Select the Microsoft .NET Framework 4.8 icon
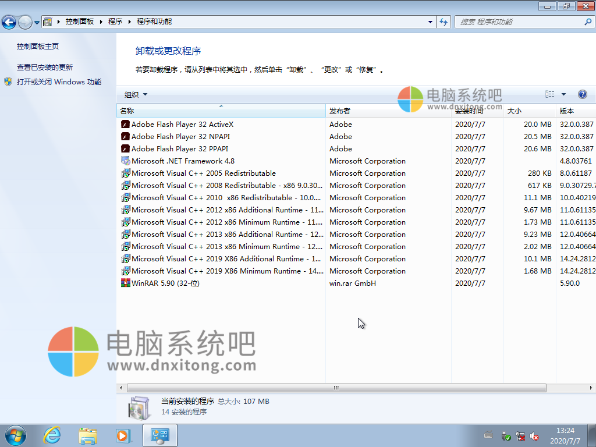The width and height of the screenshot is (596, 447). pos(125,161)
